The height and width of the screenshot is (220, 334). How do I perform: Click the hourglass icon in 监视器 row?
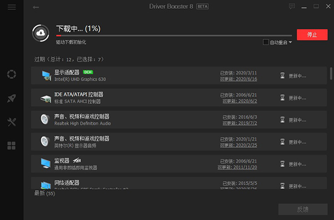click(282, 164)
